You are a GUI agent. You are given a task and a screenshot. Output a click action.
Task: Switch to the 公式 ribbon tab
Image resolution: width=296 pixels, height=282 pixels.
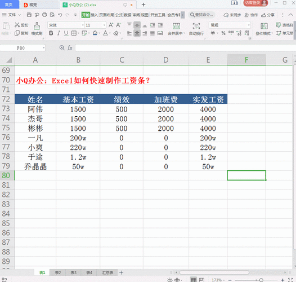pos(119,15)
